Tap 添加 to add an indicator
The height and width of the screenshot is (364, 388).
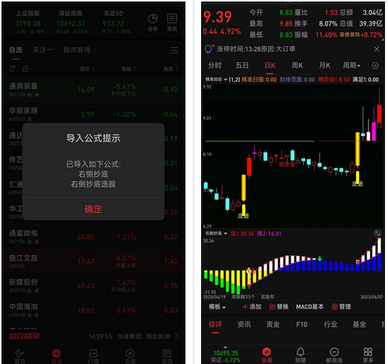pyautogui.click(x=252, y=307)
